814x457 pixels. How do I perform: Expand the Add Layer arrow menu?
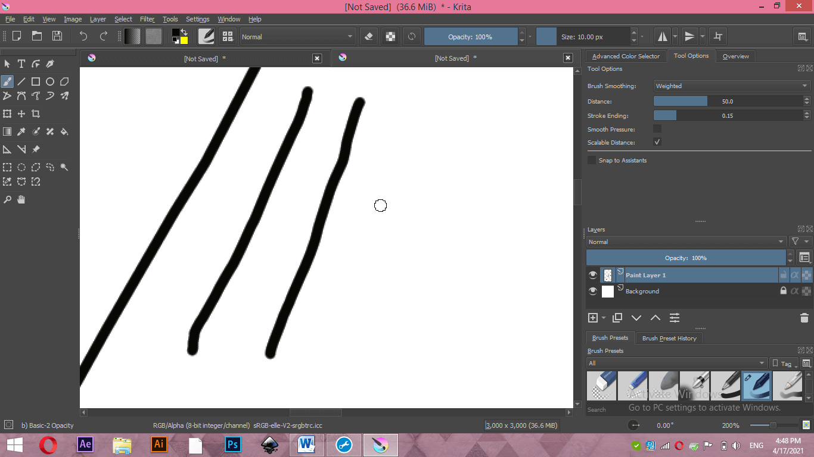604,318
